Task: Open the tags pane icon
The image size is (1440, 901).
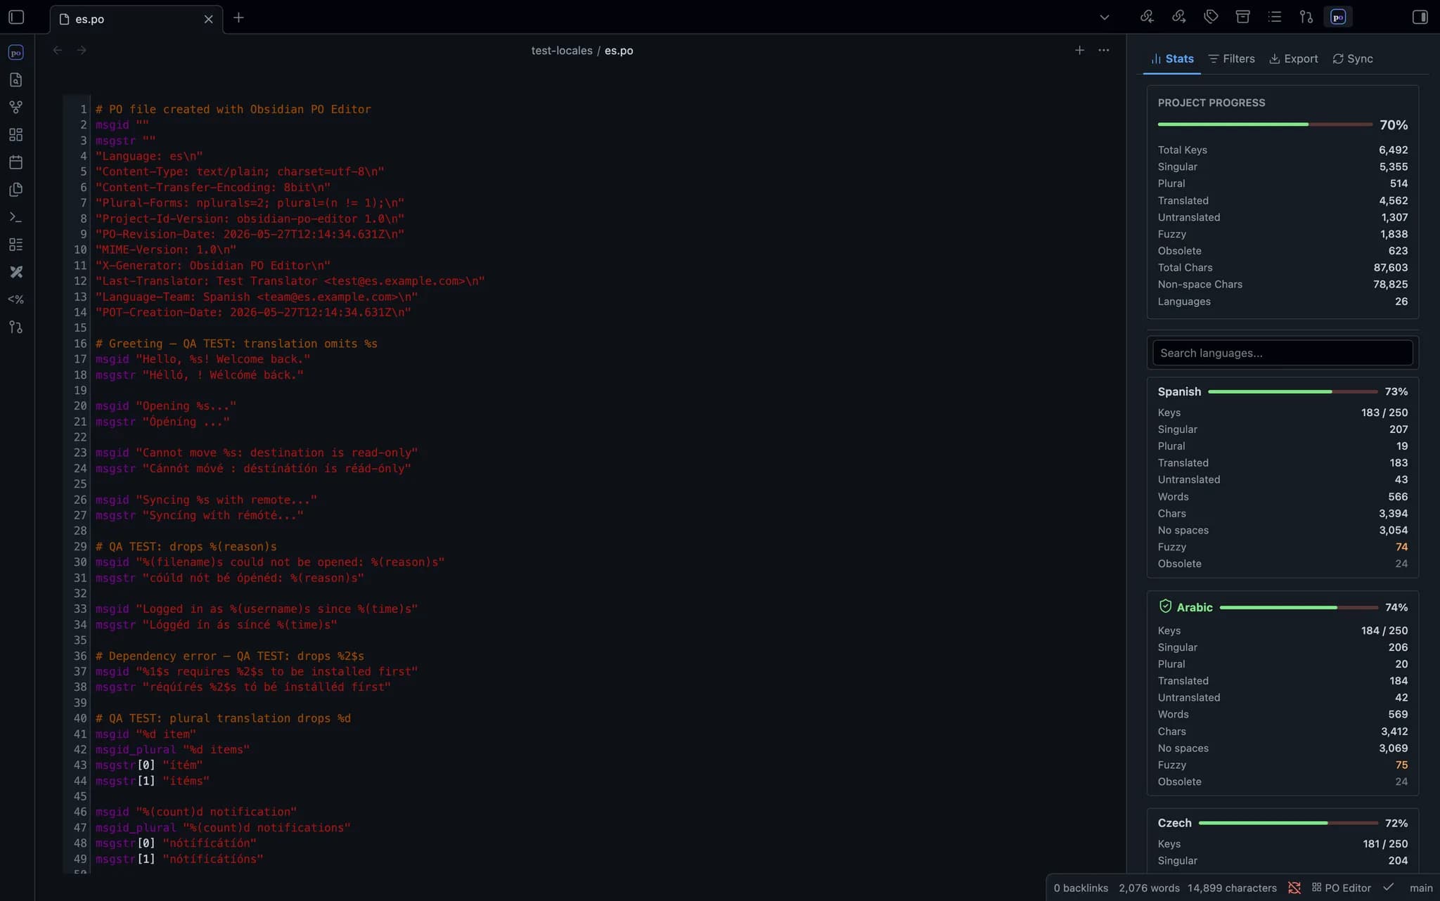Action: click(x=1211, y=17)
